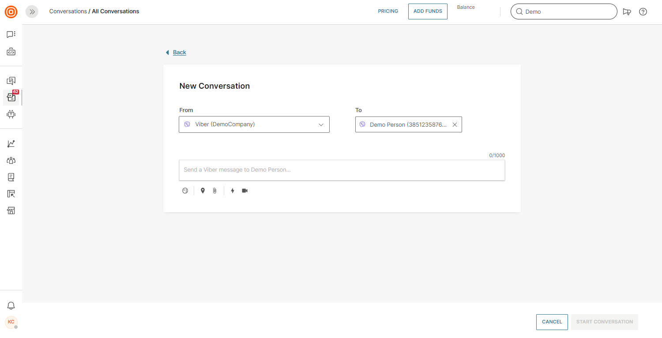
Task: Open the Analytics chart icon in sidebar
Action: 11,144
